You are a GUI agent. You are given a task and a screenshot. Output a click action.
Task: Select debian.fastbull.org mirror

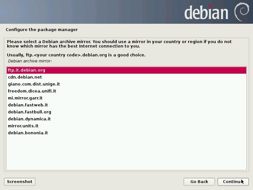126,112
